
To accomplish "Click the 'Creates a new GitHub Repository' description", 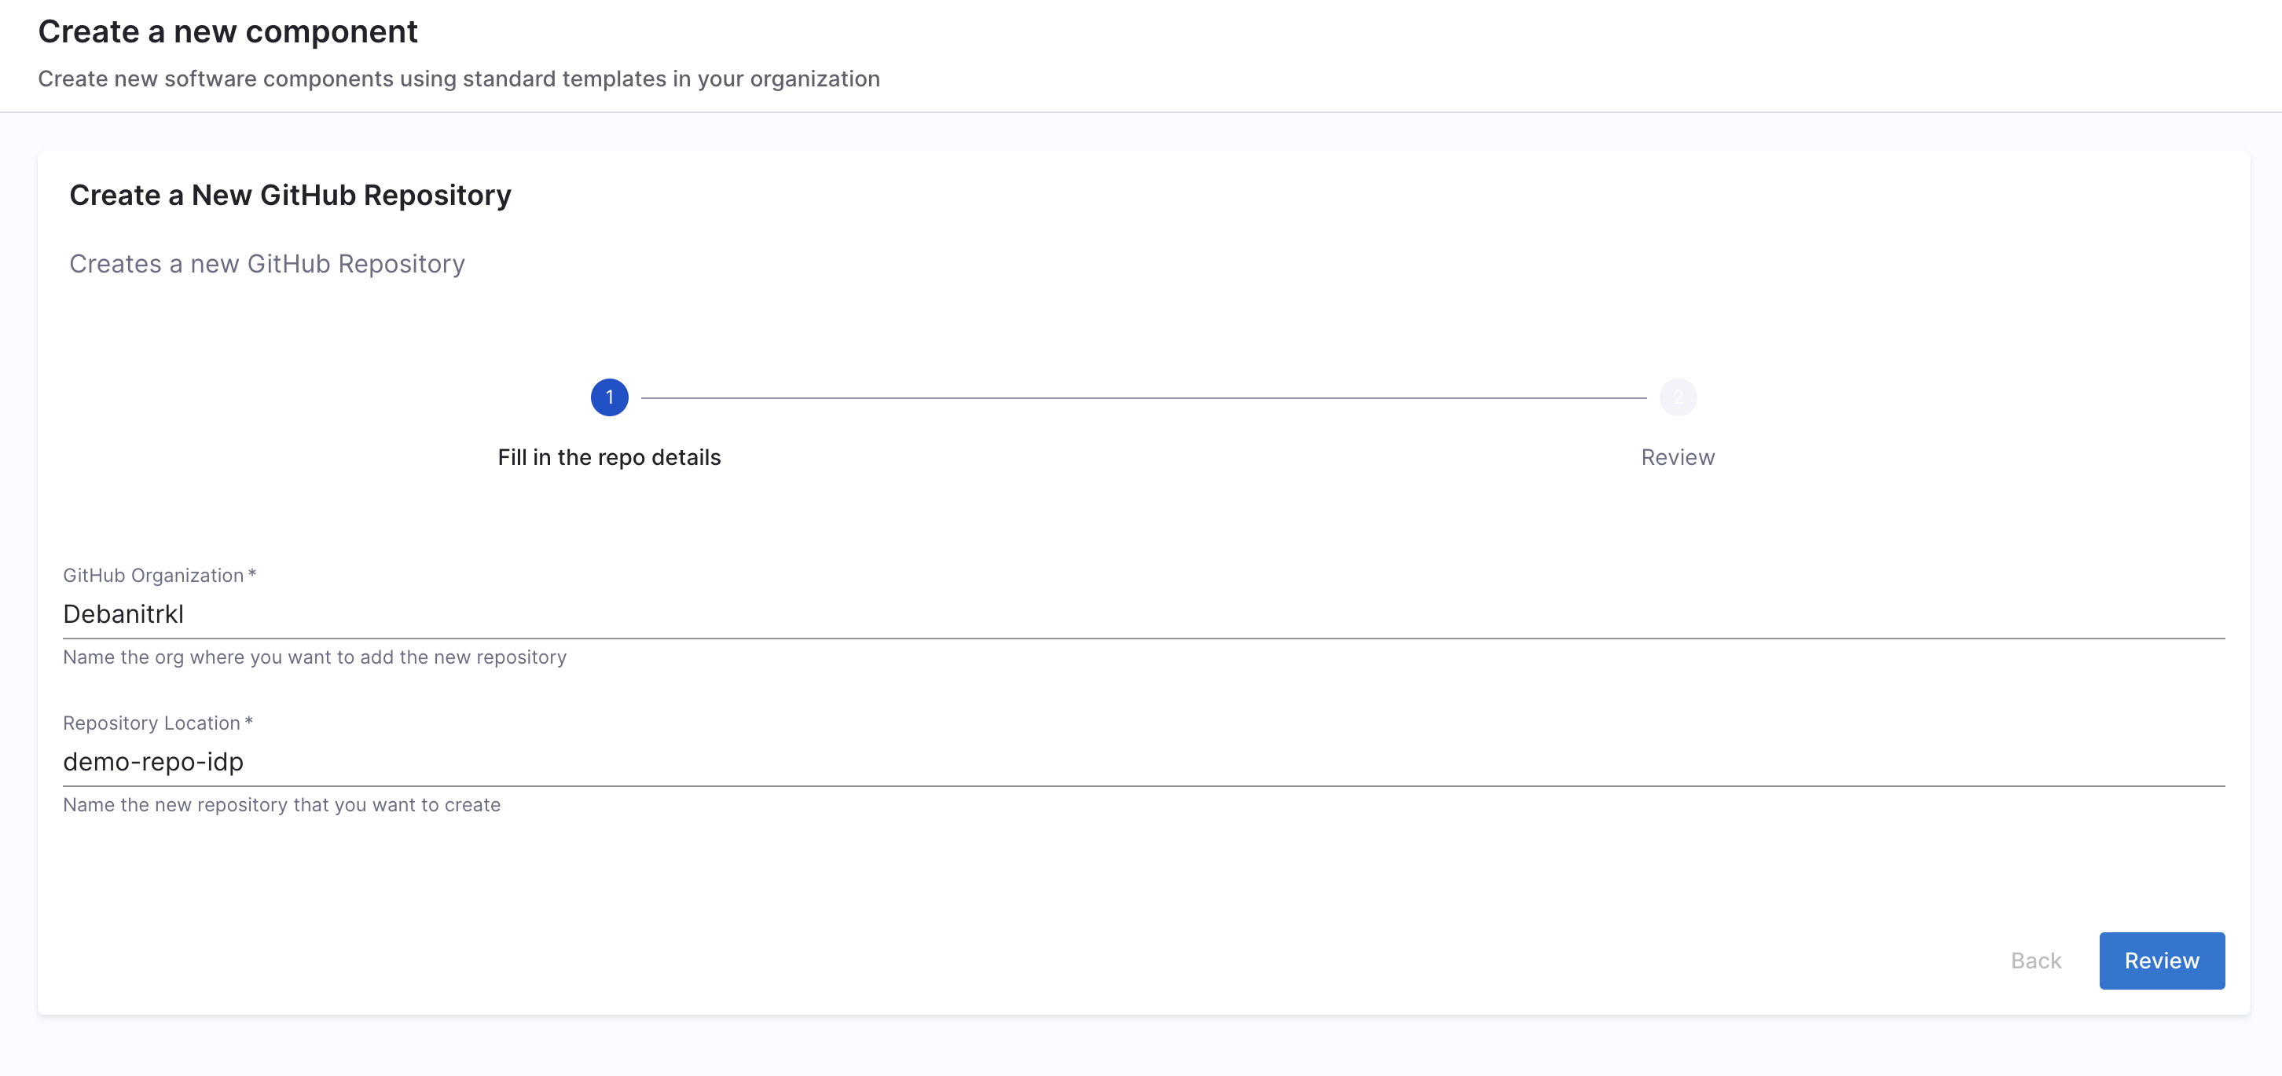I will [266, 264].
